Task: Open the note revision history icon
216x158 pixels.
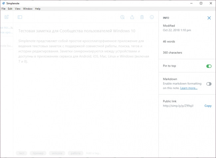Action: pos(122,17)
